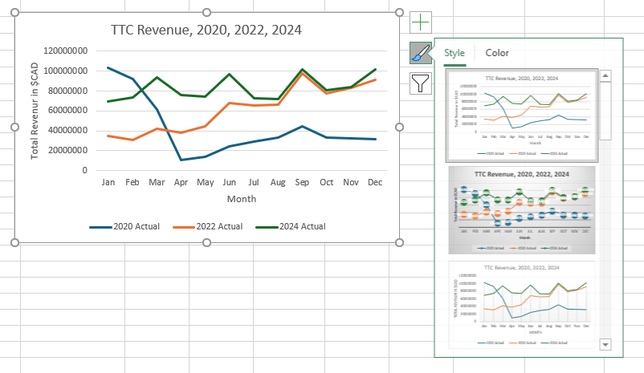644x373 pixels.
Task: Click the style list scroll down arrow
Action: pos(605,344)
